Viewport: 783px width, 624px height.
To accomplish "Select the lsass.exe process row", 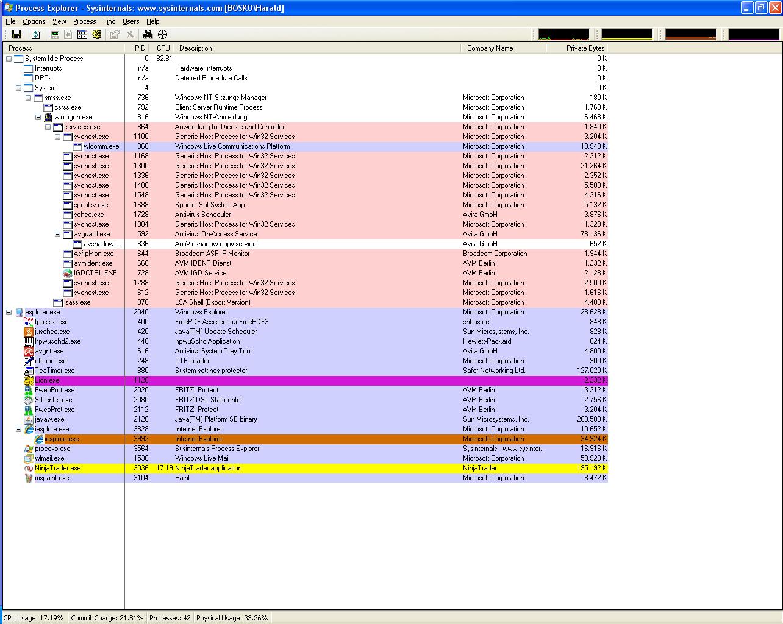I will pyautogui.click(x=306, y=302).
